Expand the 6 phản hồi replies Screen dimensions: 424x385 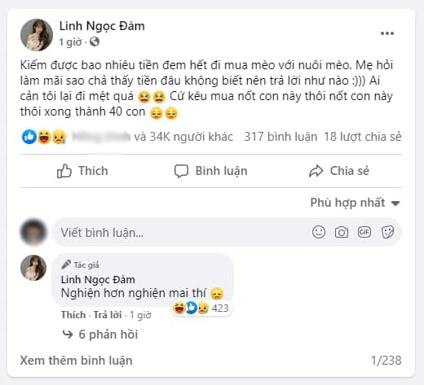100,335
